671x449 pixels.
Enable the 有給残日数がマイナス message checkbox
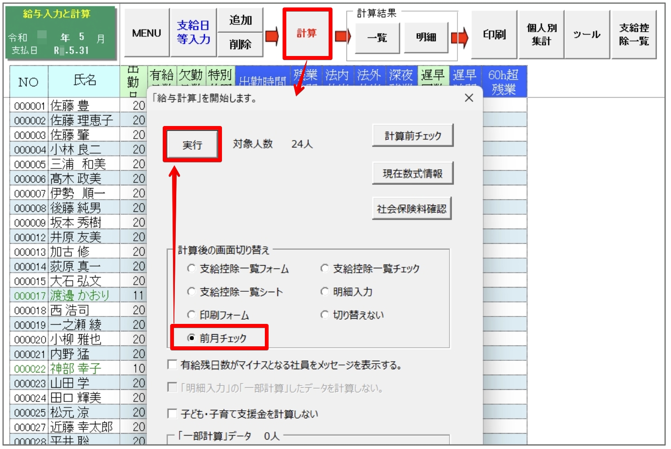point(172,365)
